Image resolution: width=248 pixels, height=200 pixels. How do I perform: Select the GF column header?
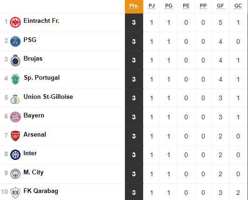pos(220,6)
